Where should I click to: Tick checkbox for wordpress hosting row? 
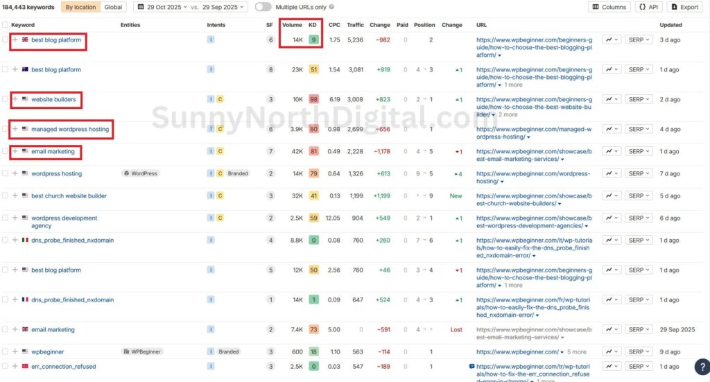click(x=5, y=173)
